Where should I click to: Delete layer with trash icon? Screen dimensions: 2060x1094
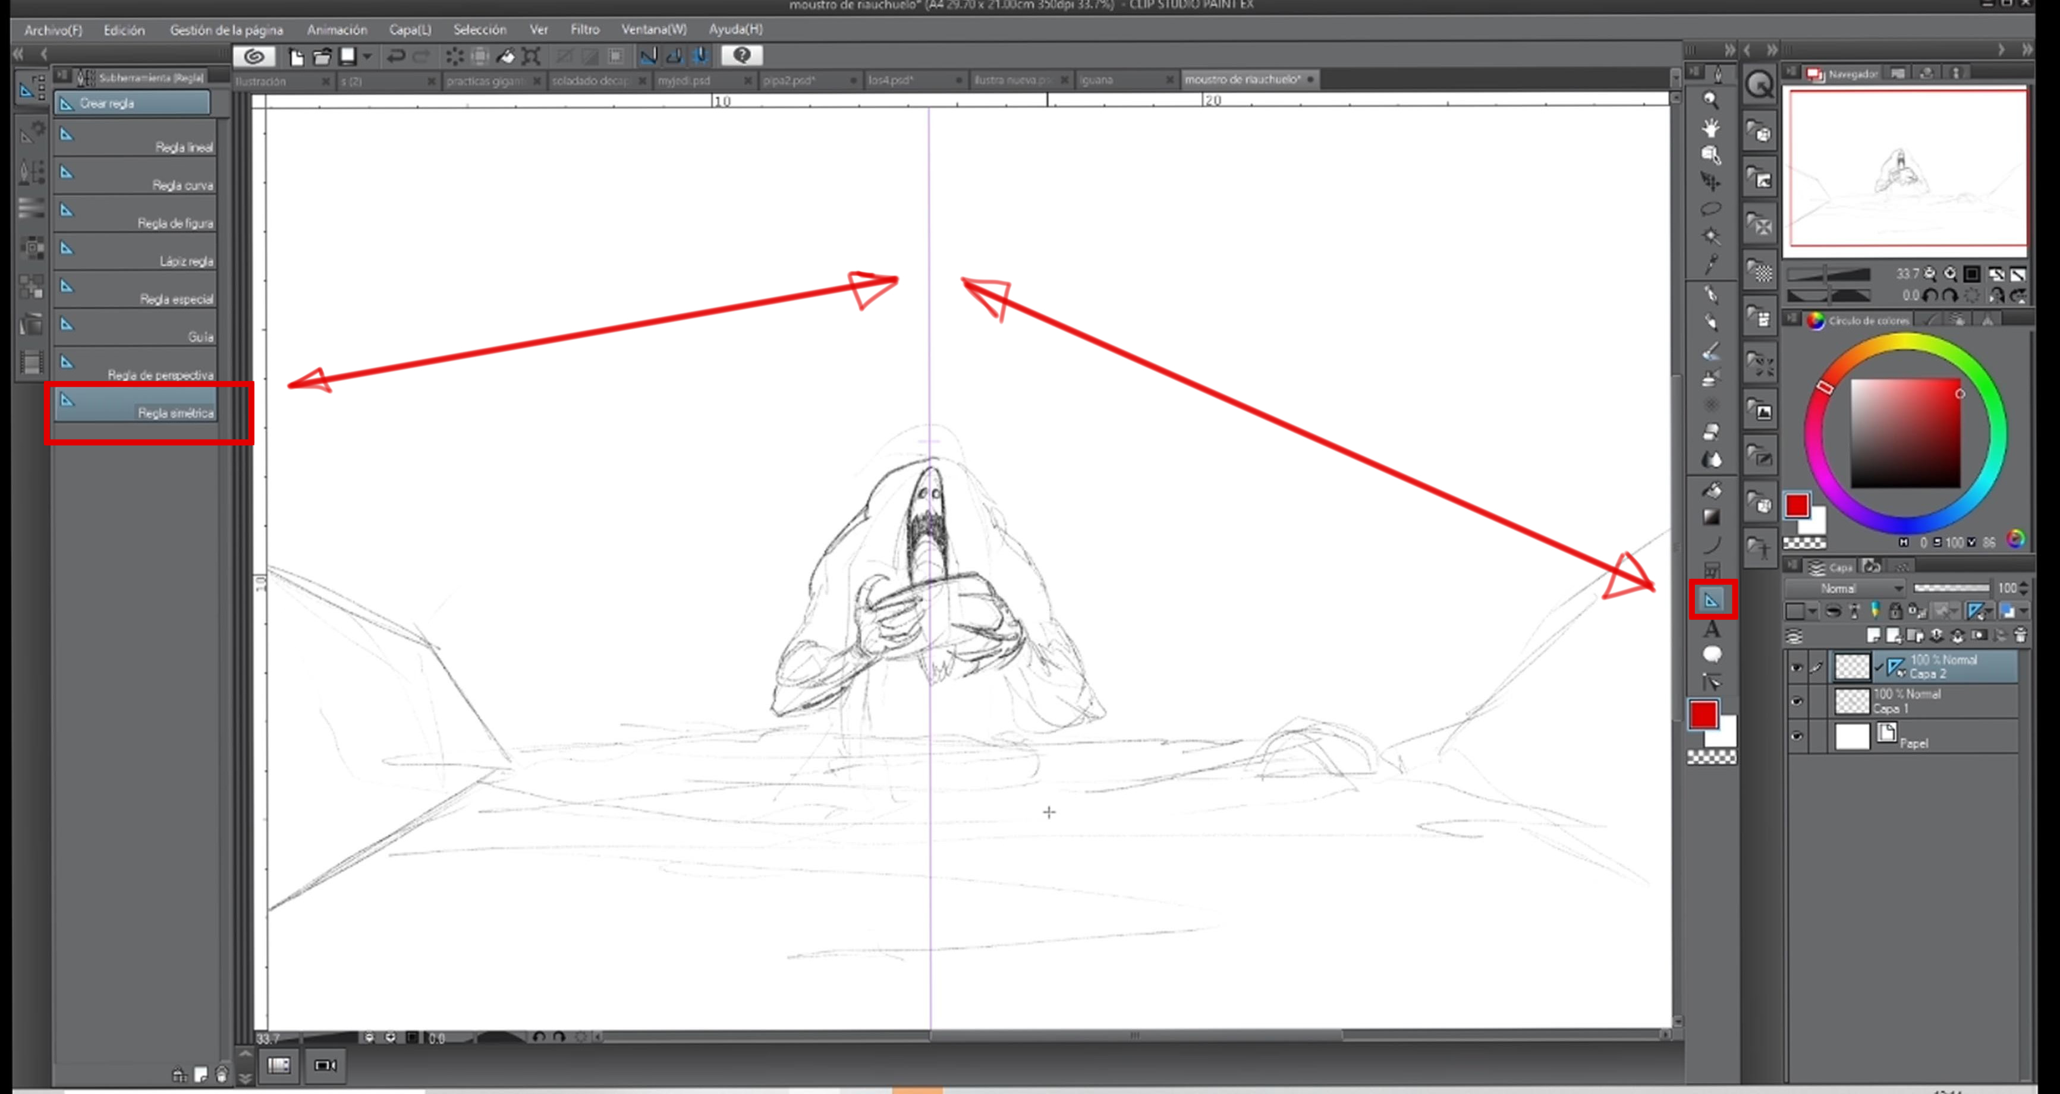tap(2020, 636)
